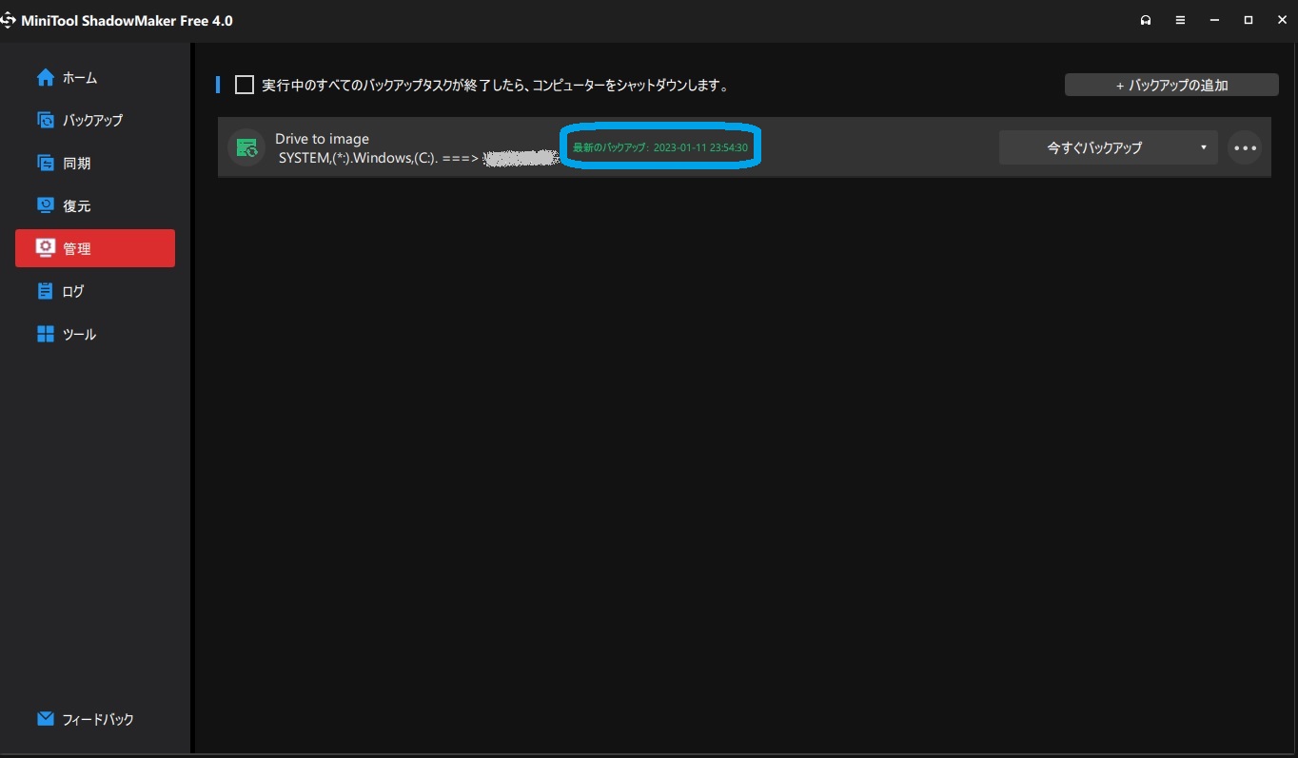Click the SYSTEM Windows (C:) source text
Image resolution: width=1298 pixels, height=758 pixels.
click(x=358, y=157)
